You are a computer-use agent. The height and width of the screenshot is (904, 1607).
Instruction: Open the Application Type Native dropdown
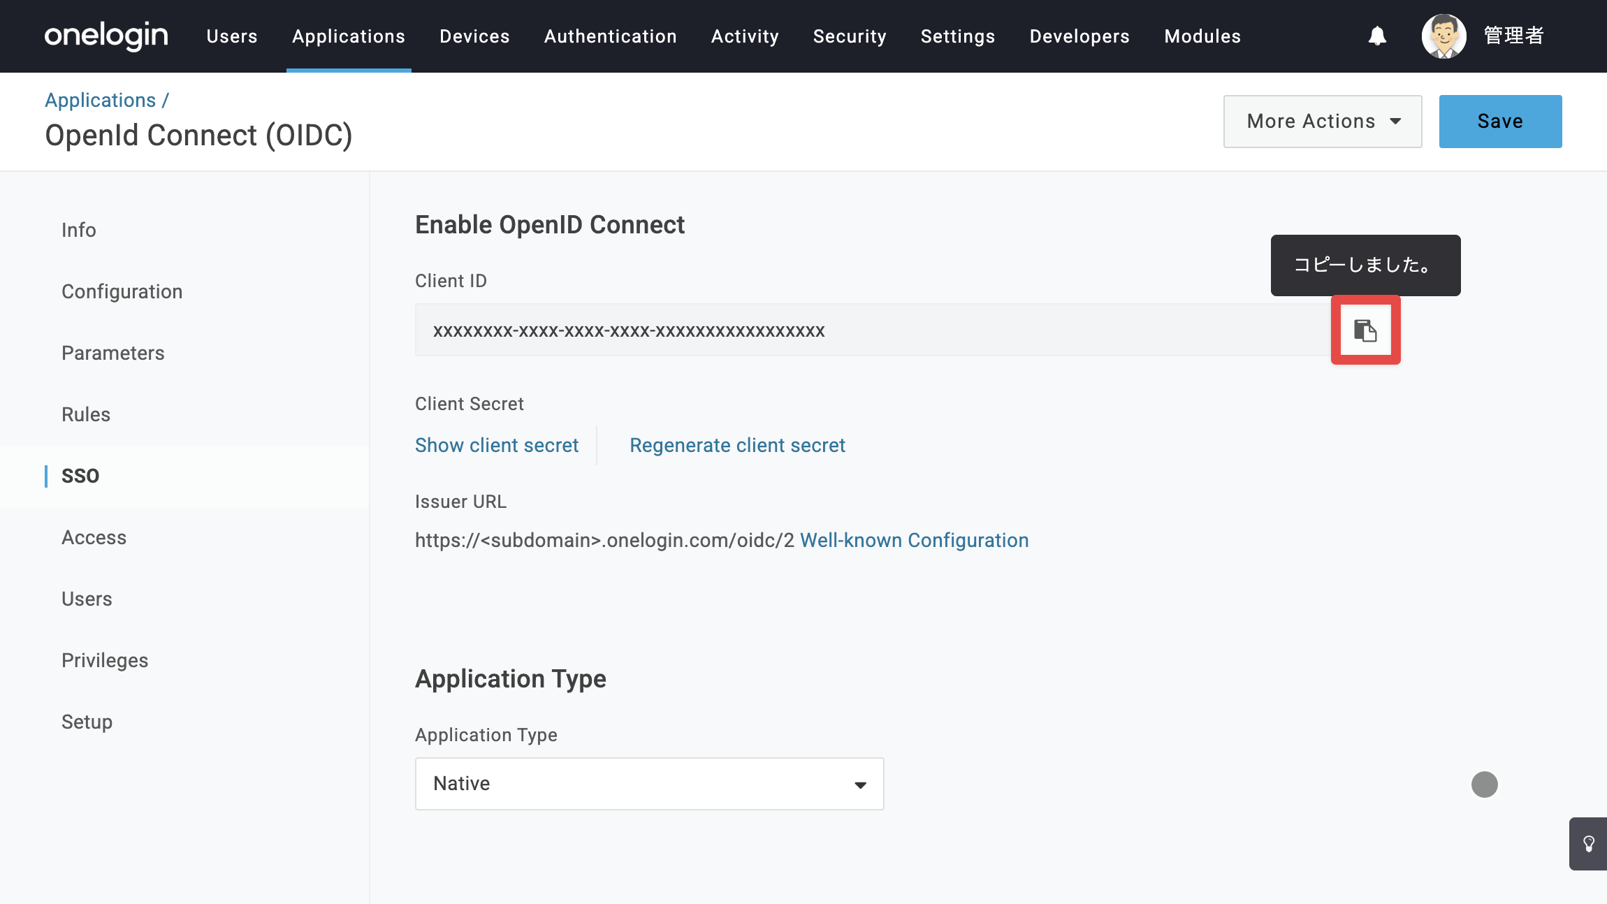[650, 784]
